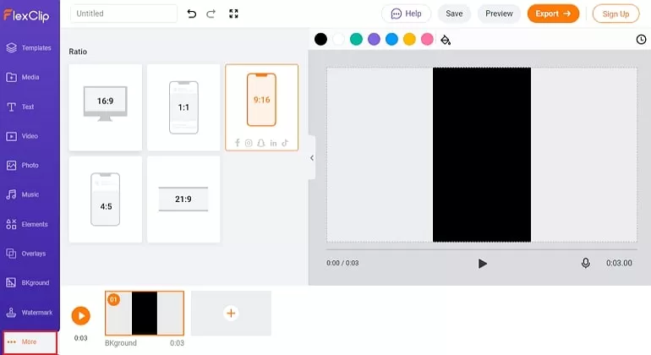Viewport: 651px width, 355px height.
Task: Click the preview progress bar
Action: [482, 249]
